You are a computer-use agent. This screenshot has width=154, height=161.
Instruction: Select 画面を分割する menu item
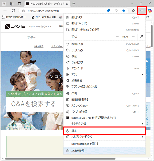click(104, 100)
